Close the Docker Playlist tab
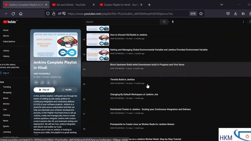 click(x=141, y=5)
